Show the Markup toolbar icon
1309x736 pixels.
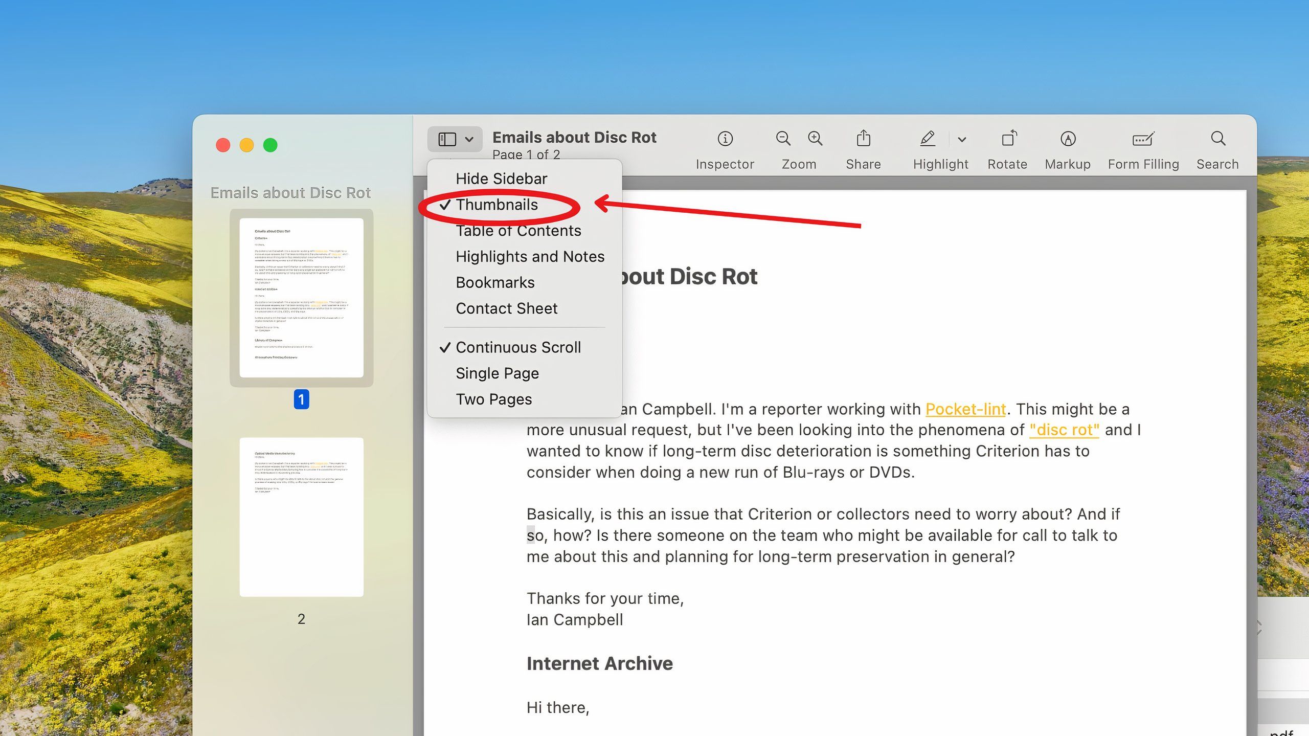pos(1068,139)
